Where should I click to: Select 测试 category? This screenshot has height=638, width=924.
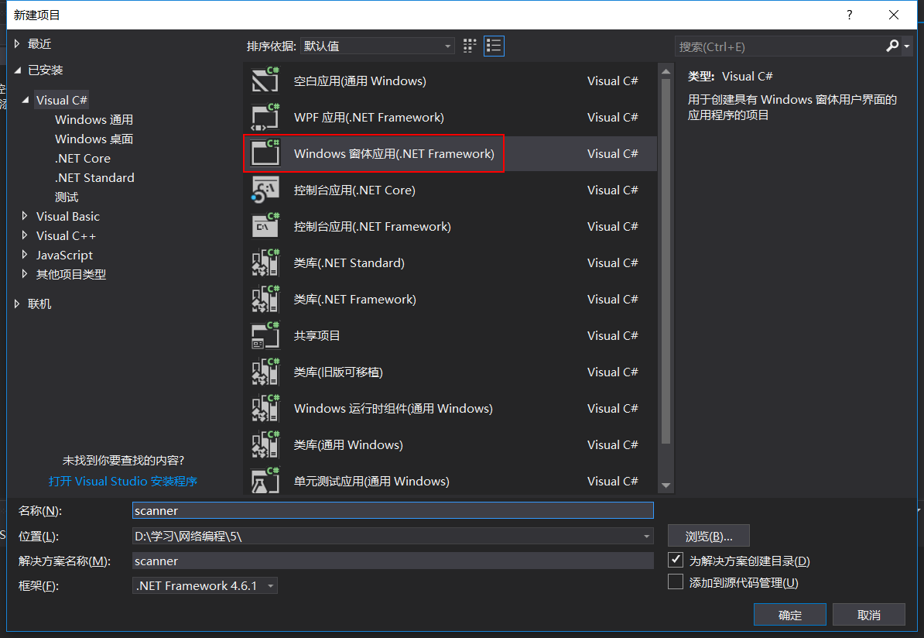click(x=67, y=197)
